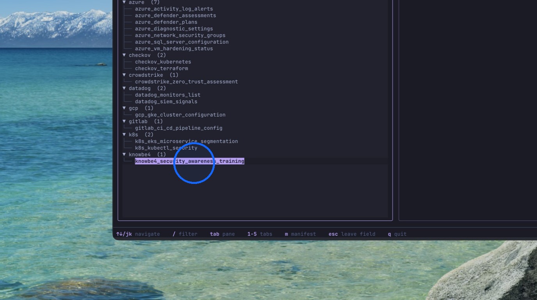
Task: Collapse the gcp group triangle
Action: pyautogui.click(x=124, y=108)
